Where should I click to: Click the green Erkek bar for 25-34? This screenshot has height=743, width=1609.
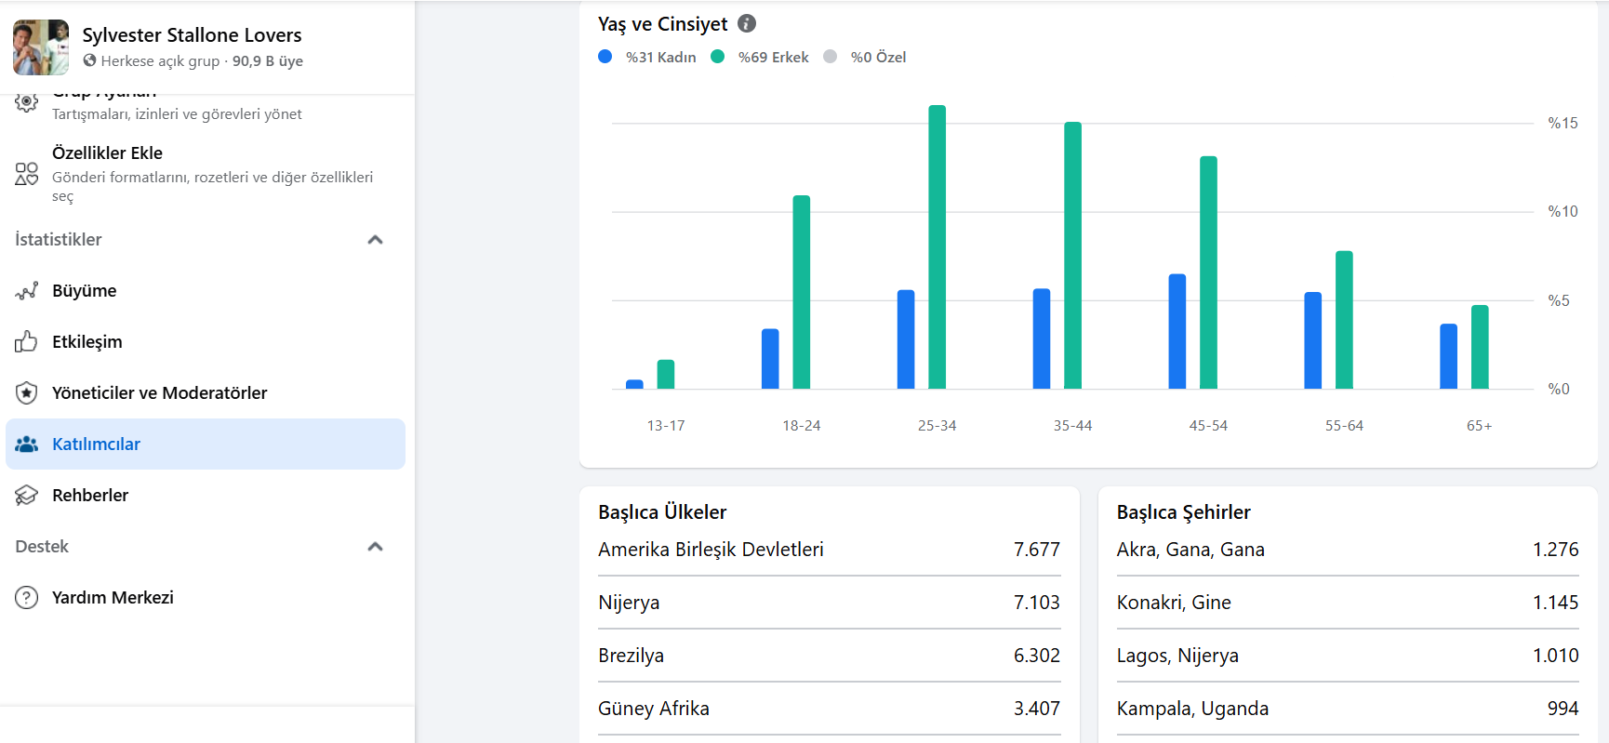[937, 246]
